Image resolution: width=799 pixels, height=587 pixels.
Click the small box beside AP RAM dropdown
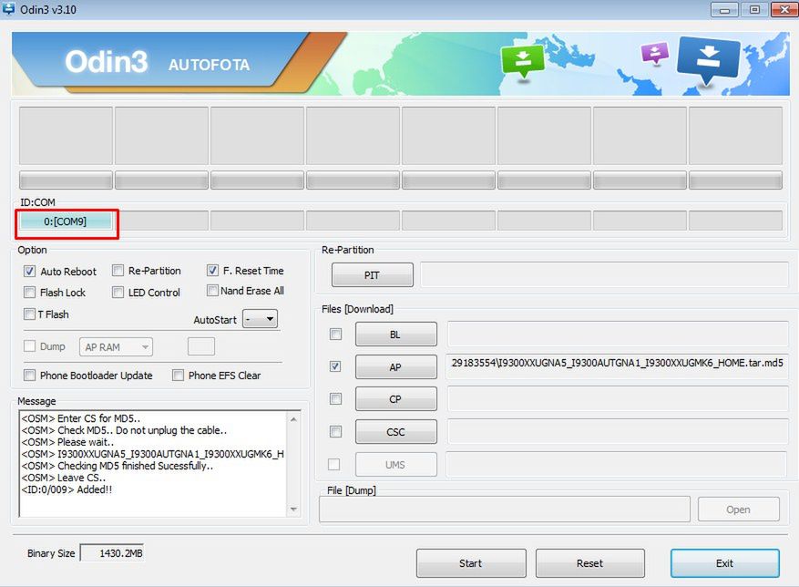tap(201, 346)
